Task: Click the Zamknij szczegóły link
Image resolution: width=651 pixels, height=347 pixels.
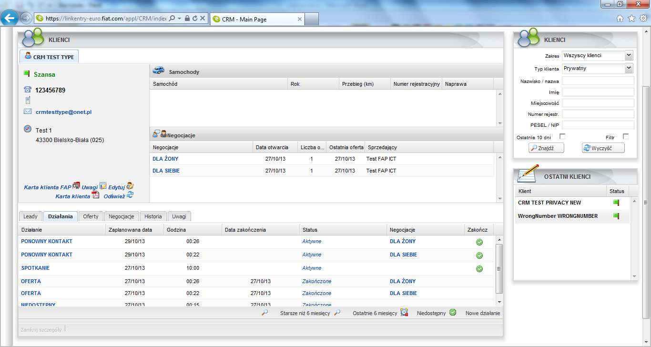Action: pos(41,329)
